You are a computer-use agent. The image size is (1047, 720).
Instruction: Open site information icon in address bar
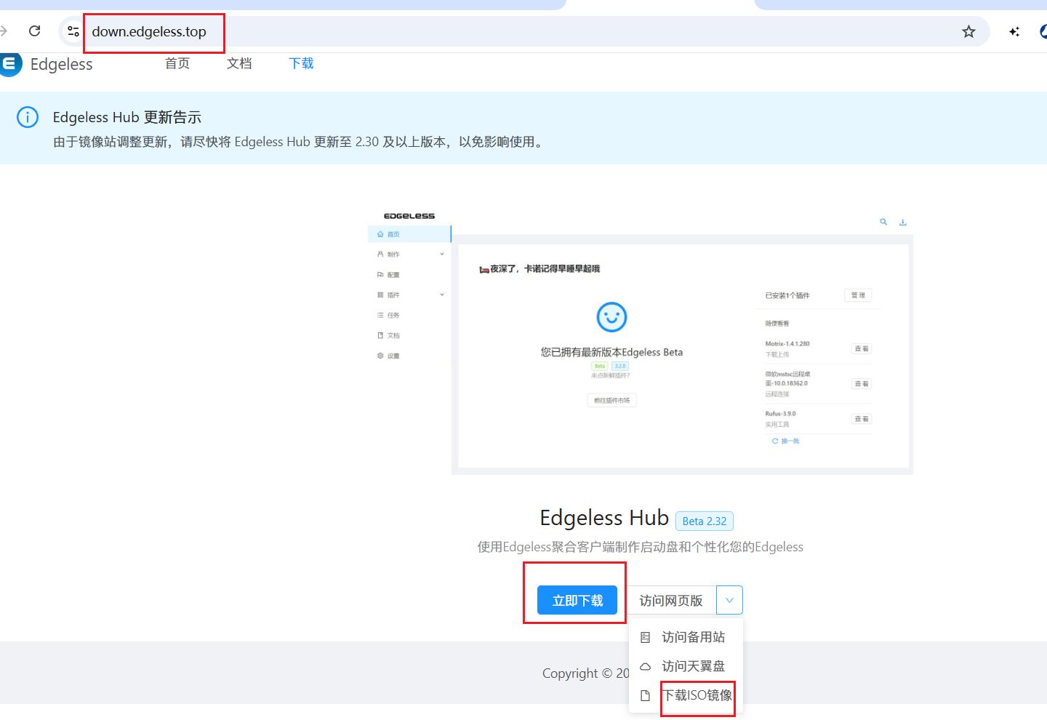[73, 31]
